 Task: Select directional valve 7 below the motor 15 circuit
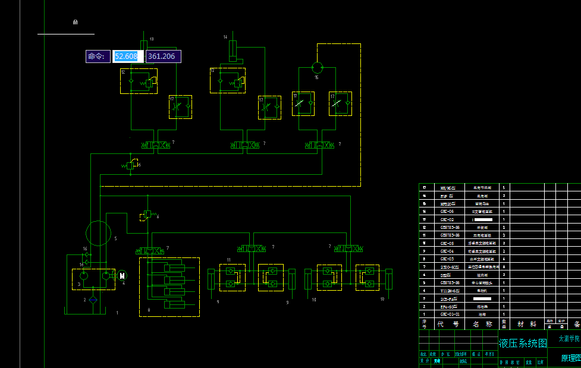(x=319, y=145)
